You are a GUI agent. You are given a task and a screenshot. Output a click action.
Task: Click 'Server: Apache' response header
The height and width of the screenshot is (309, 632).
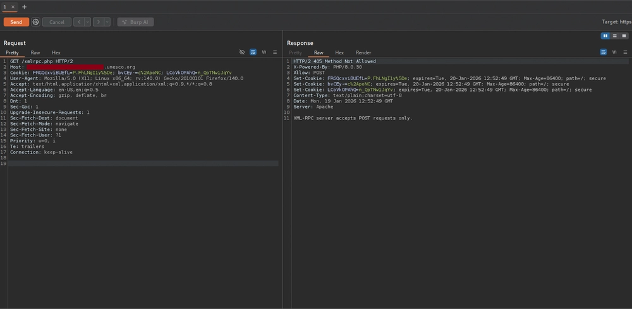[313, 107]
